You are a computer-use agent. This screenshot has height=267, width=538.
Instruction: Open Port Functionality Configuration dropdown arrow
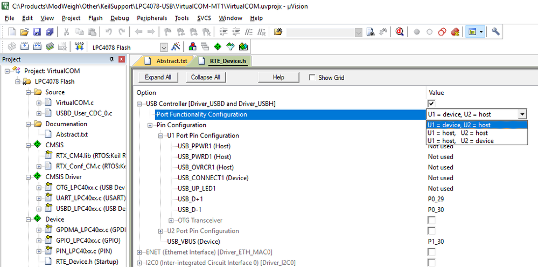tap(522, 114)
